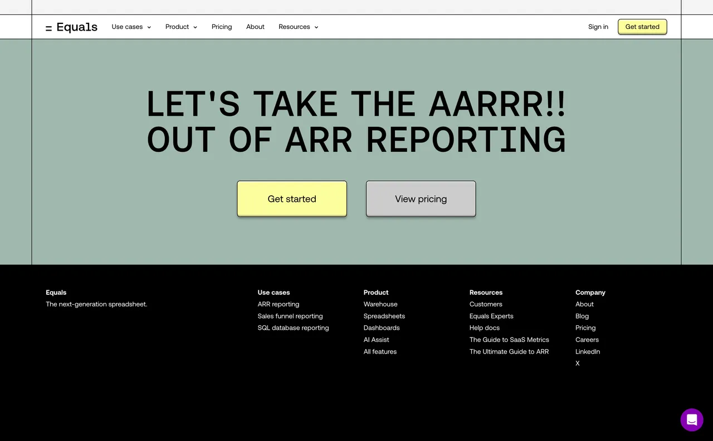This screenshot has height=441, width=713.
Task: Open the ARR reporting footer link
Action: [278, 304]
